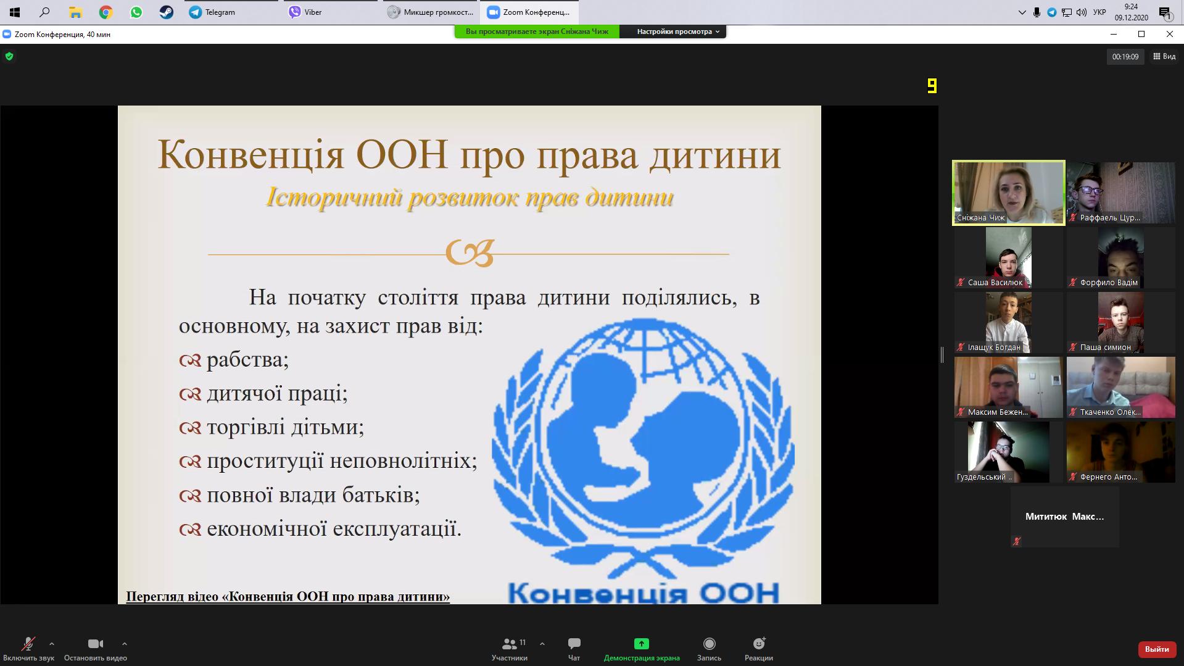
Task: Click slide title Конвенція ООН про права дитини
Action: pos(470,155)
